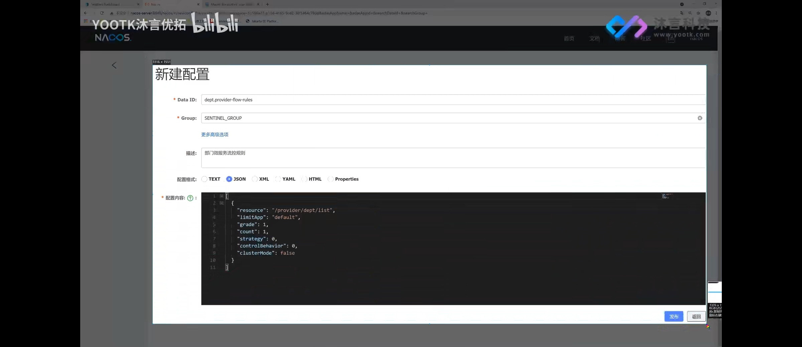Viewport: 802px width, 347px height.
Task: Expand 更多高级选项 advanced options
Action: pos(215,135)
